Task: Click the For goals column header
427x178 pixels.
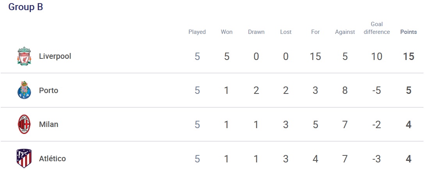Action: tap(315, 32)
